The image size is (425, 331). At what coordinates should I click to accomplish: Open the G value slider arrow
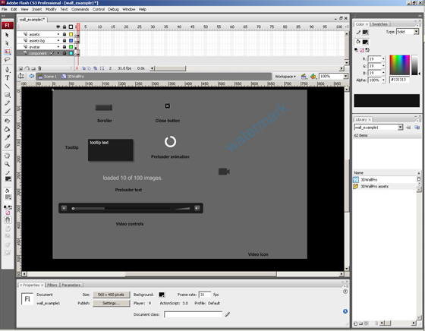click(x=383, y=66)
